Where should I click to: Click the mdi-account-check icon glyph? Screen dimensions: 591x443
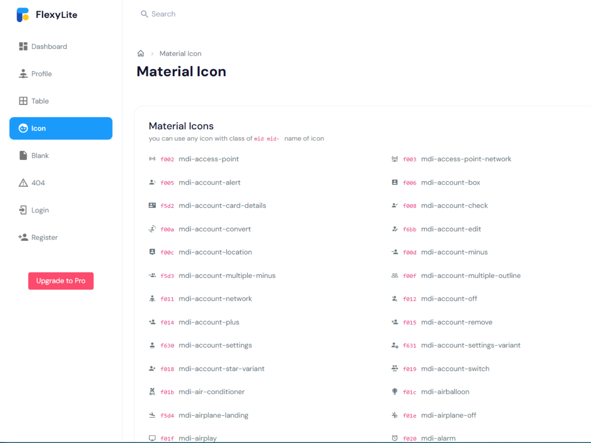pyautogui.click(x=394, y=206)
